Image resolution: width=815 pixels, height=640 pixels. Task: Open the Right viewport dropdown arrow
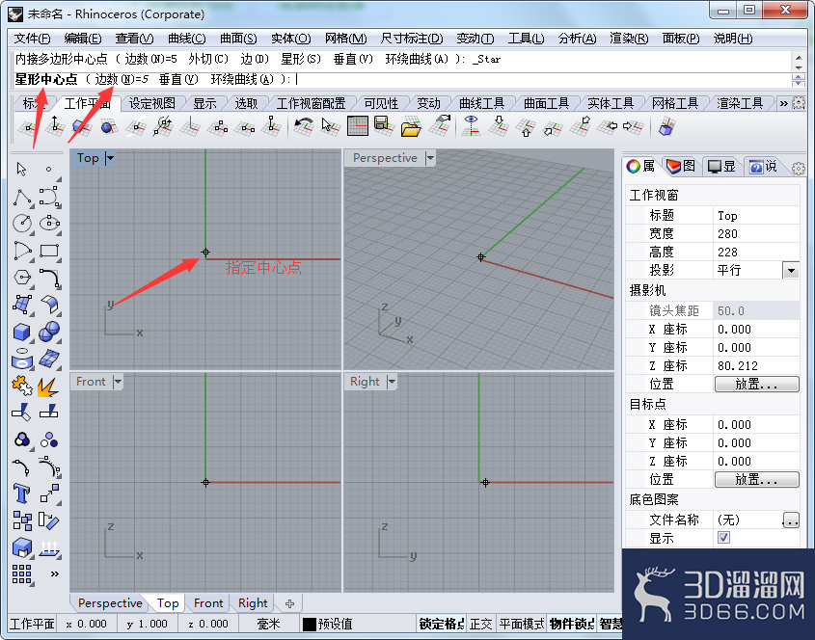392,382
